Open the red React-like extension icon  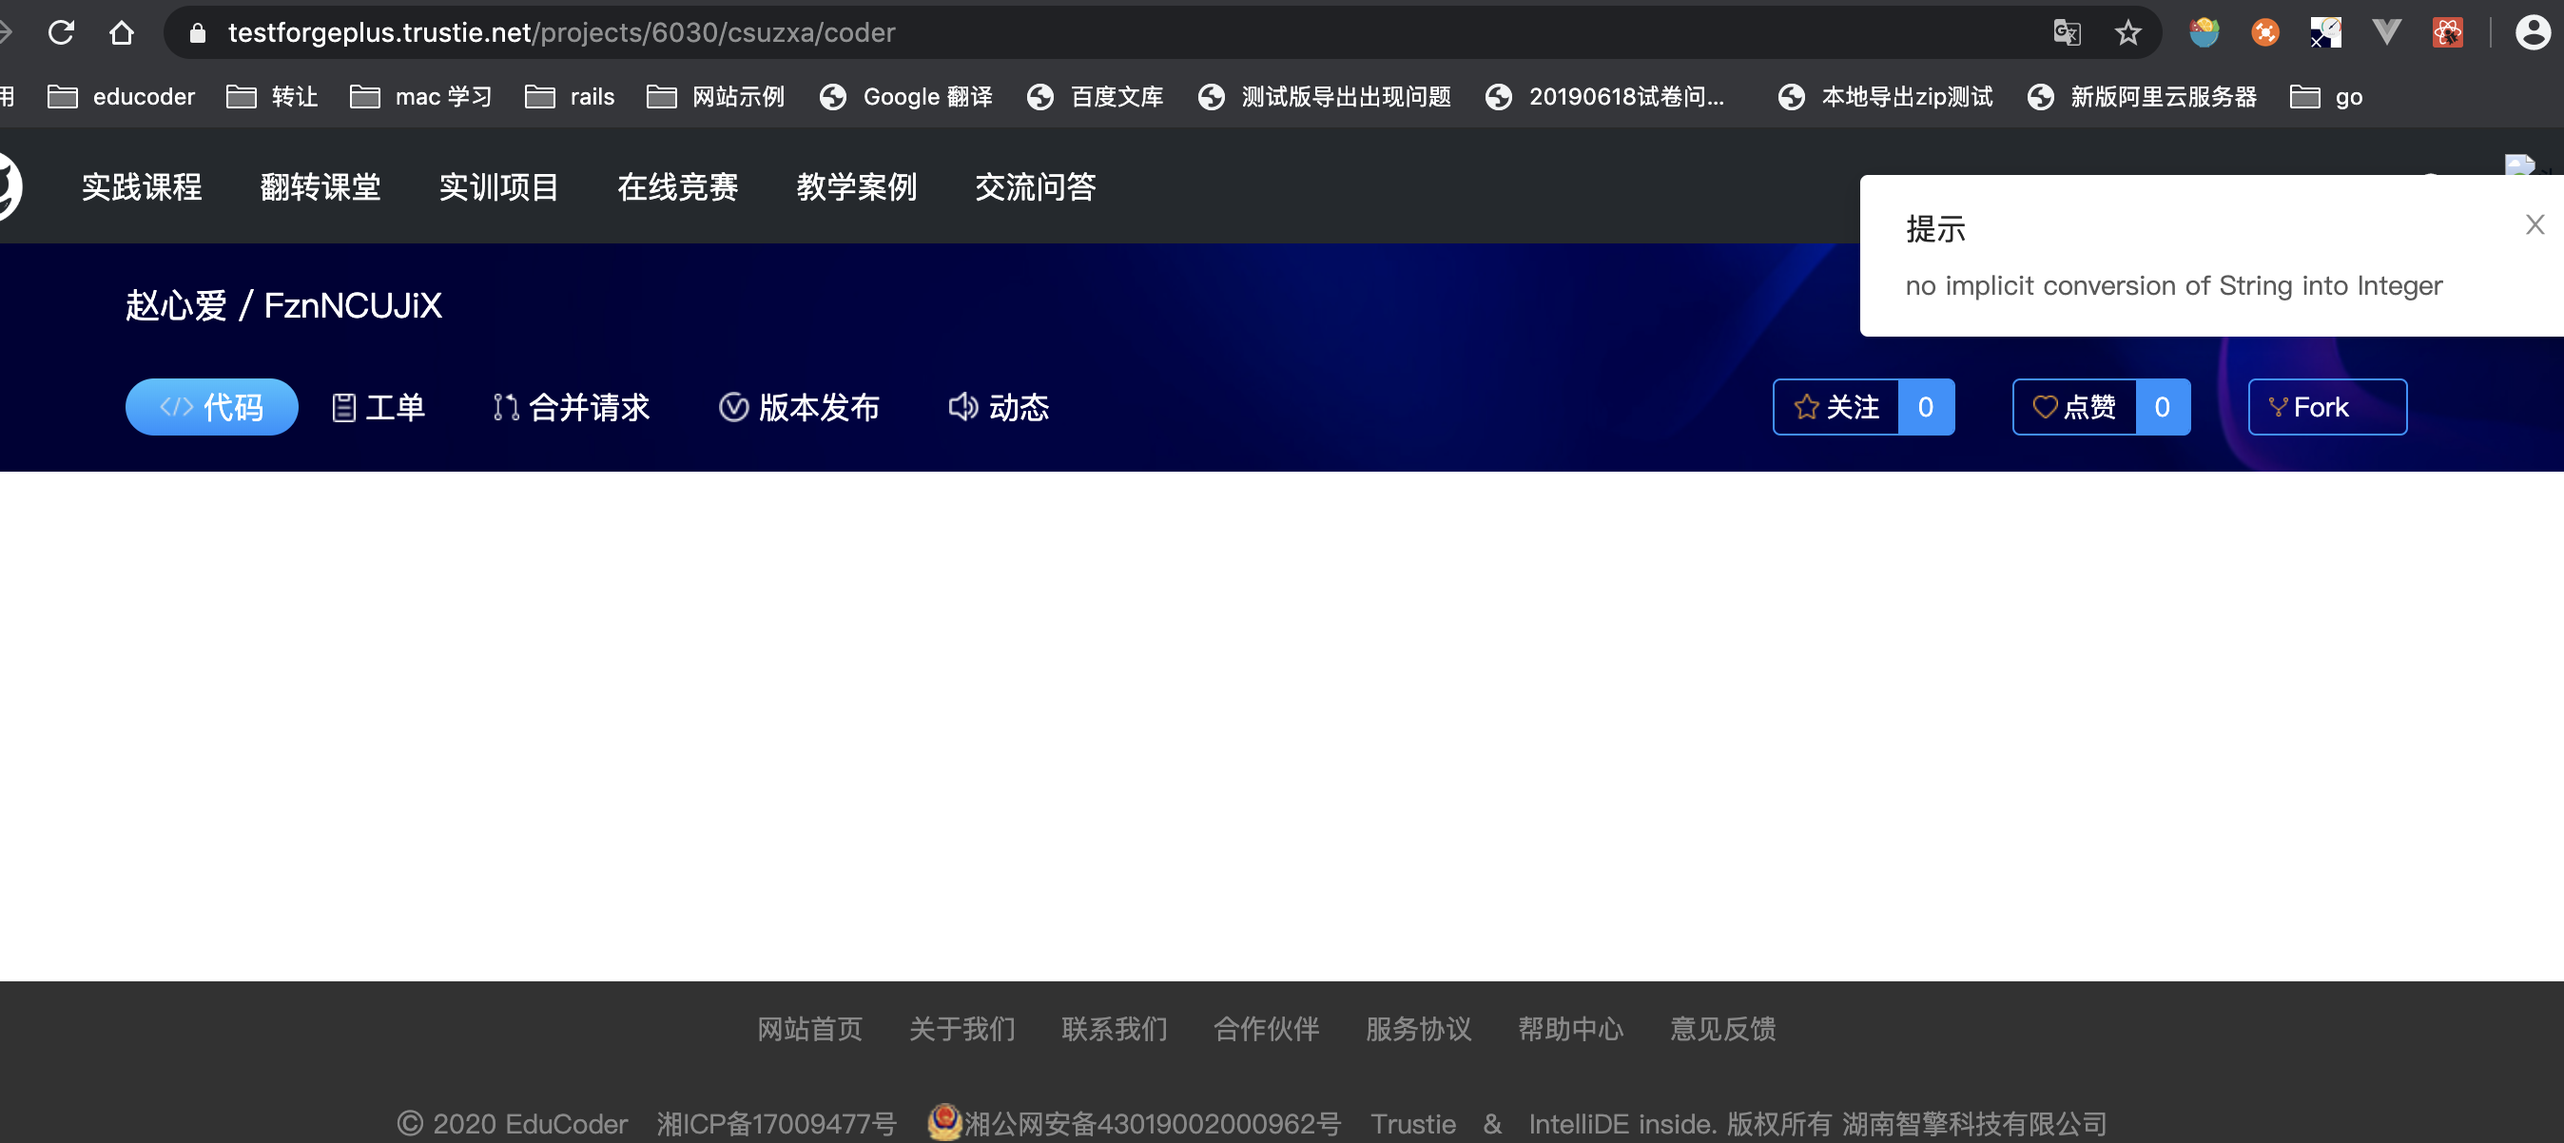[x=2448, y=33]
